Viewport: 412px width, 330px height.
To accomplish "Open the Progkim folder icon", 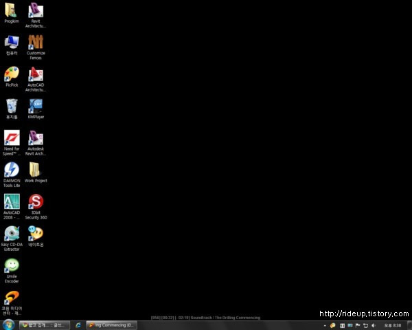I will (12, 12).
